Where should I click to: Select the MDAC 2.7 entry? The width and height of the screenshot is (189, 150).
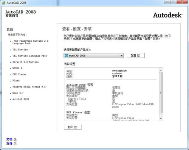18,93
